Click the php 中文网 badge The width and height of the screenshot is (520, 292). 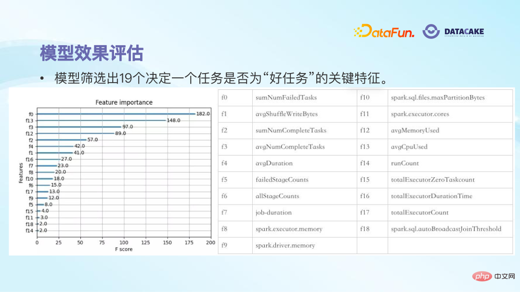pyautogui.click(x=494, y=276)
